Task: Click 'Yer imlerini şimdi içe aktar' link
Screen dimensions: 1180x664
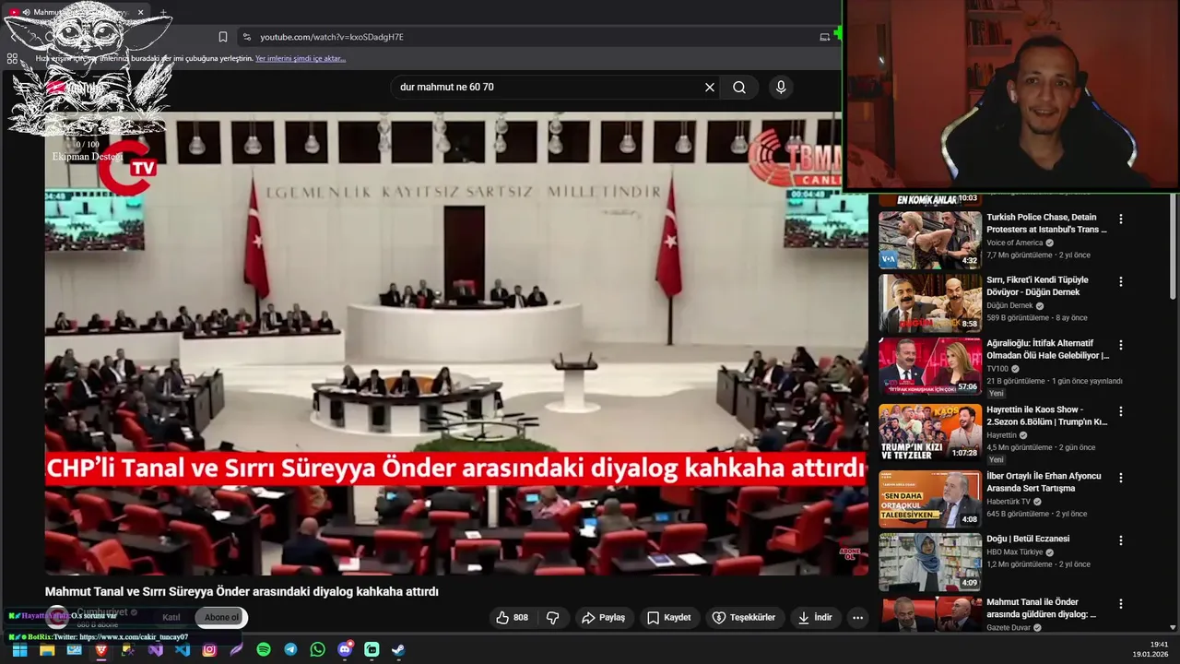Action: tap(301, 58)
